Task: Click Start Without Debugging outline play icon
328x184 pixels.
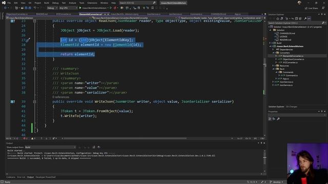Action: (x=111, y=8)
